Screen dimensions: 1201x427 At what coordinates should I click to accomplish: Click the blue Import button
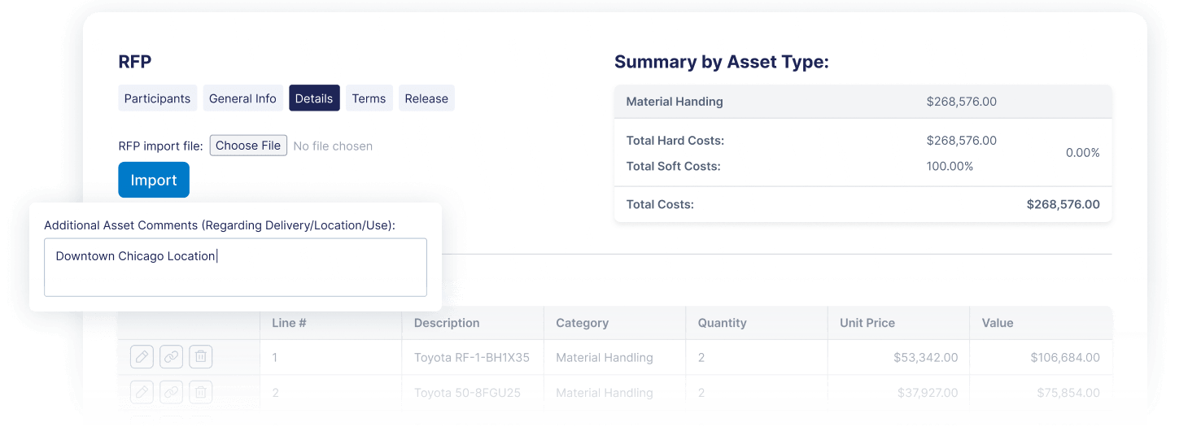(154, 180)
